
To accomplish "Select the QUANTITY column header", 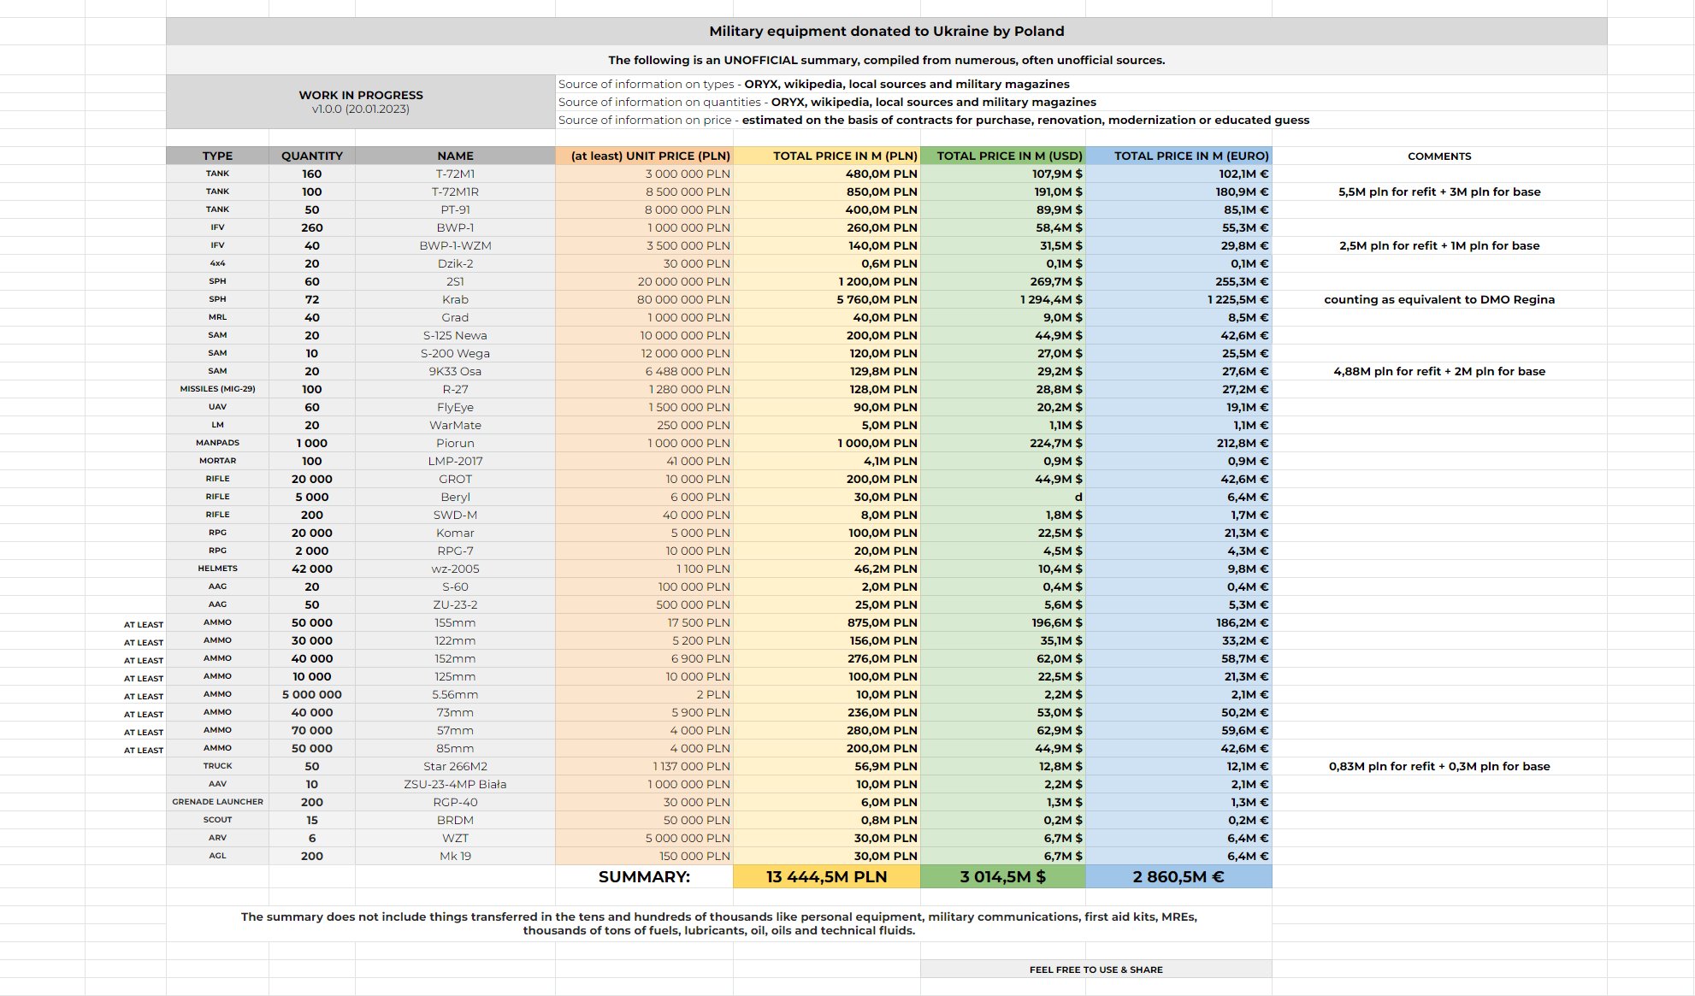I will tap(312, 156).
